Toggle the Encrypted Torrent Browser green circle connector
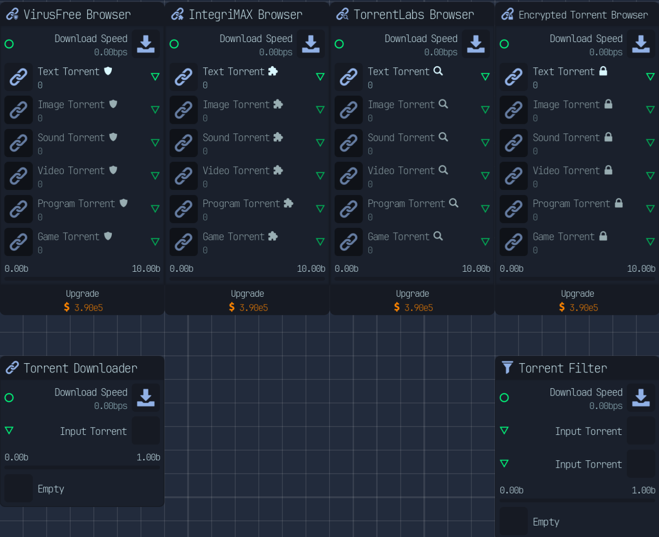The image size is (659, 537). coord(504,44)
